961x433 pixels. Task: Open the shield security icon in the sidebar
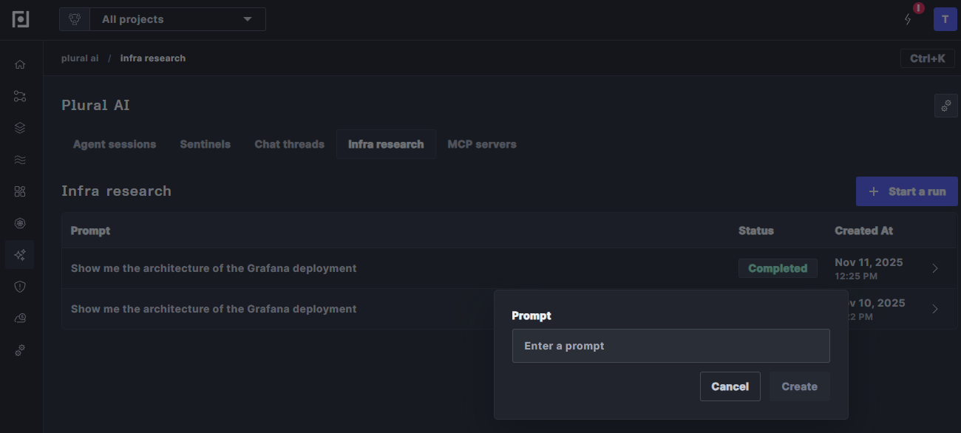point(20,287)
